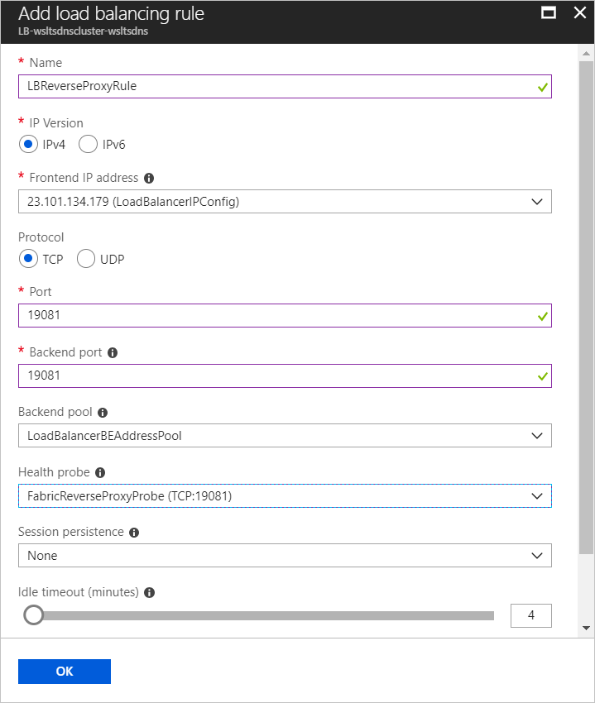Close the Add load balancing rule blade
Image resolution: width=595 pixels, height=703 pixels.
click(579, 12)
